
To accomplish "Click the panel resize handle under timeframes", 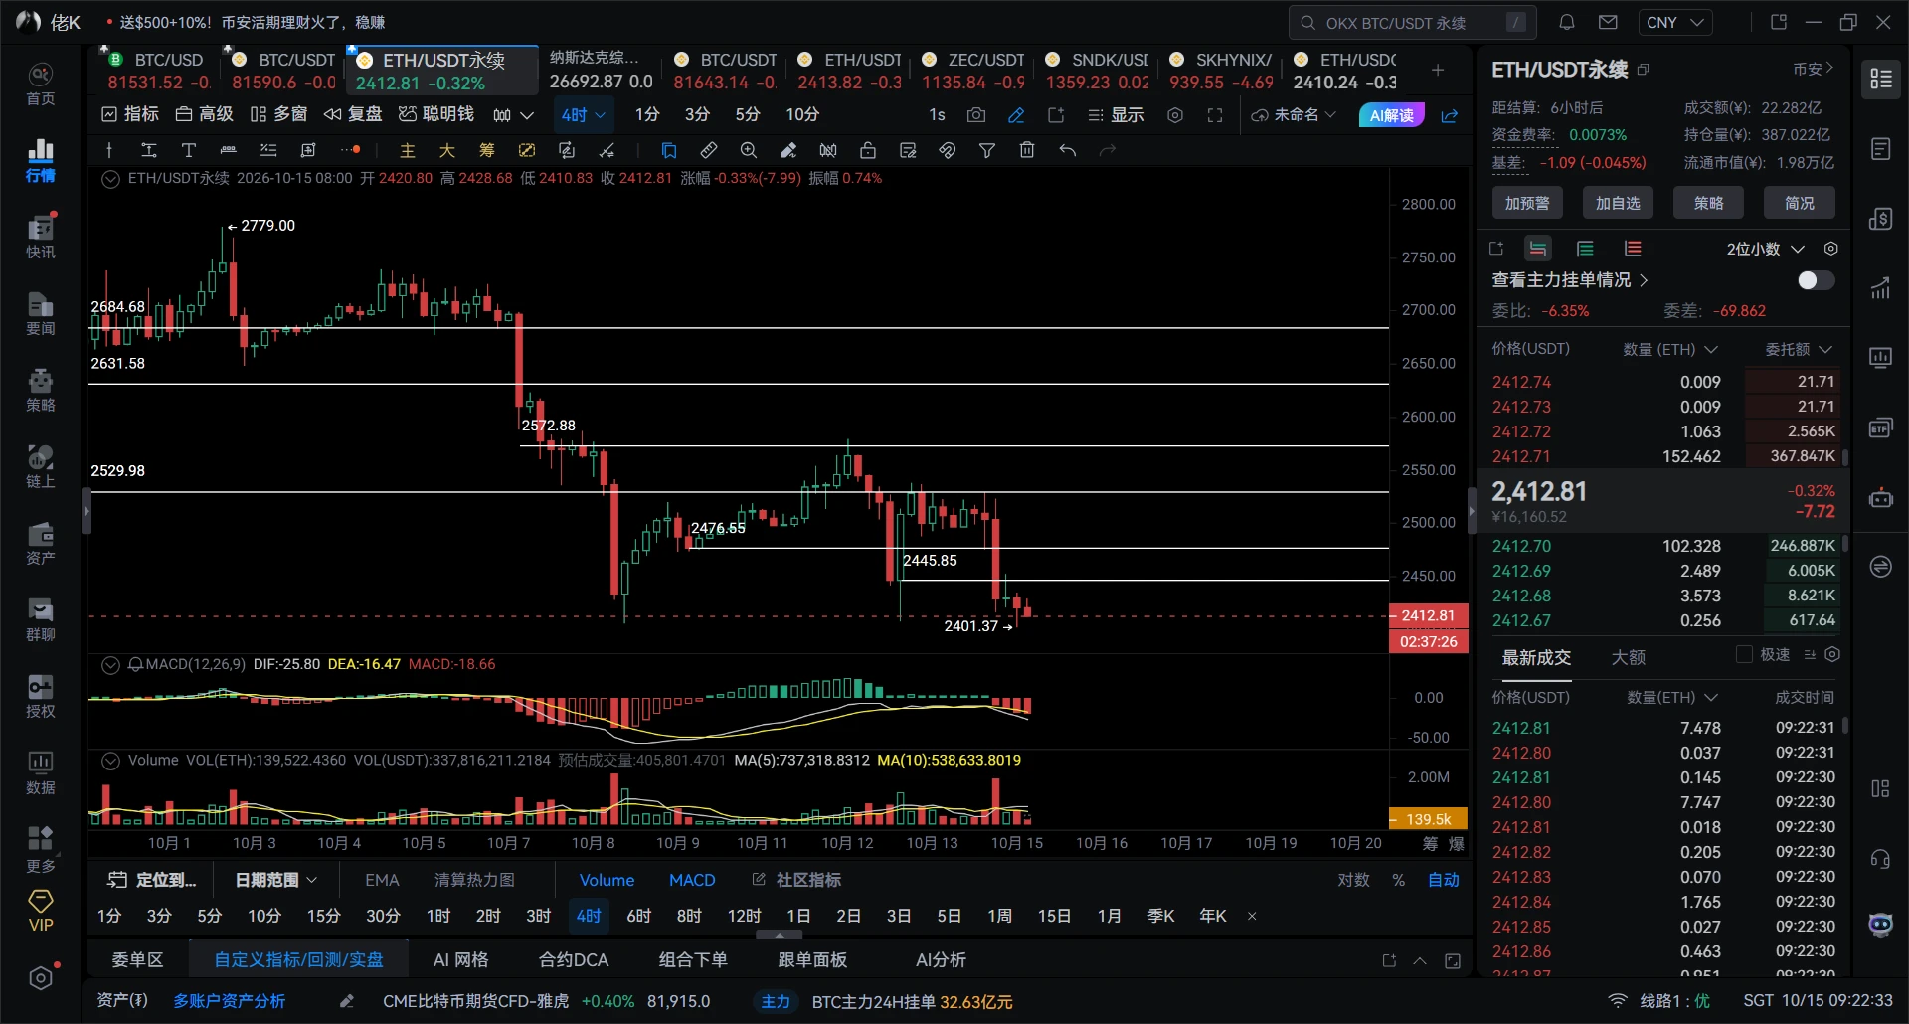I will coord(780,936).
